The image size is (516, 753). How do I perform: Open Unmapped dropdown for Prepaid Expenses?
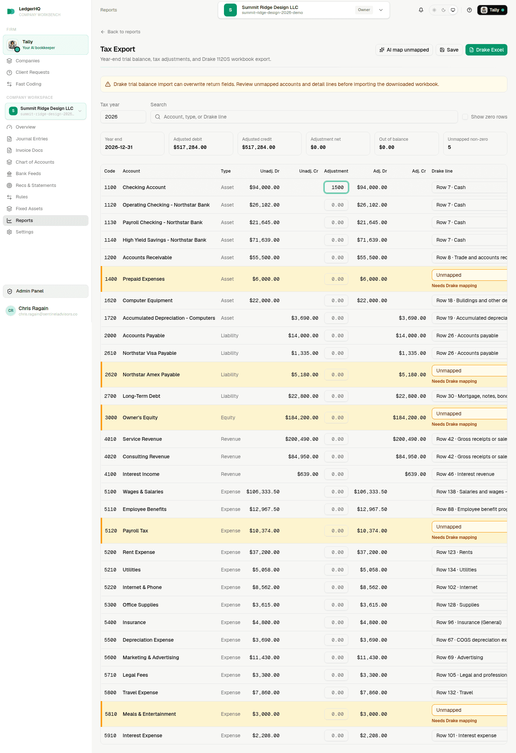(x=469, y=275)
